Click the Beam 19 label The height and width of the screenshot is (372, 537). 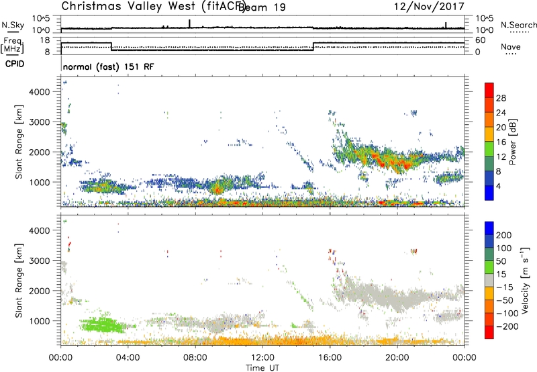(x=262, y=7)
